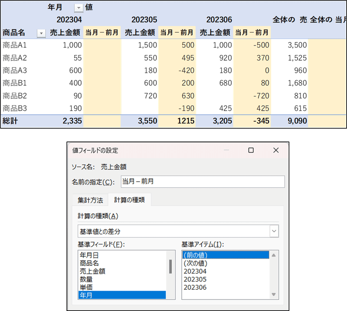Click the grand total cell 9,090
The image size is (347, 311).
coord(297,121)
